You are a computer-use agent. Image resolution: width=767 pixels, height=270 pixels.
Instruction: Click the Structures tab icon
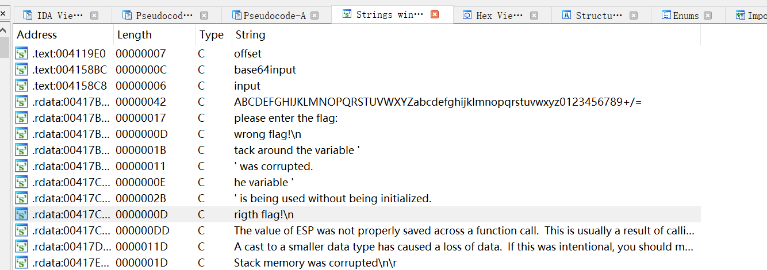point(567,16)
